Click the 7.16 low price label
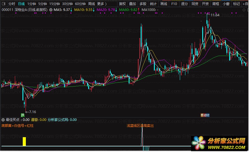 click(x=33, y=112)
